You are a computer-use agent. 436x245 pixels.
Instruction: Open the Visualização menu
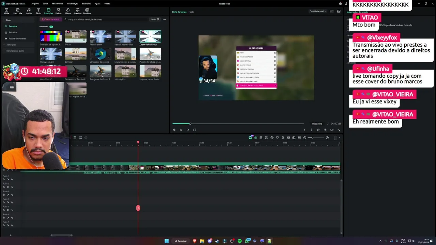coord(73,3)
